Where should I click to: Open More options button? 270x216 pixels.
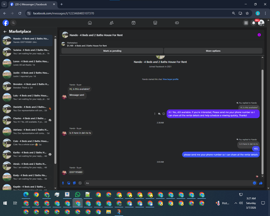[213, 51]
